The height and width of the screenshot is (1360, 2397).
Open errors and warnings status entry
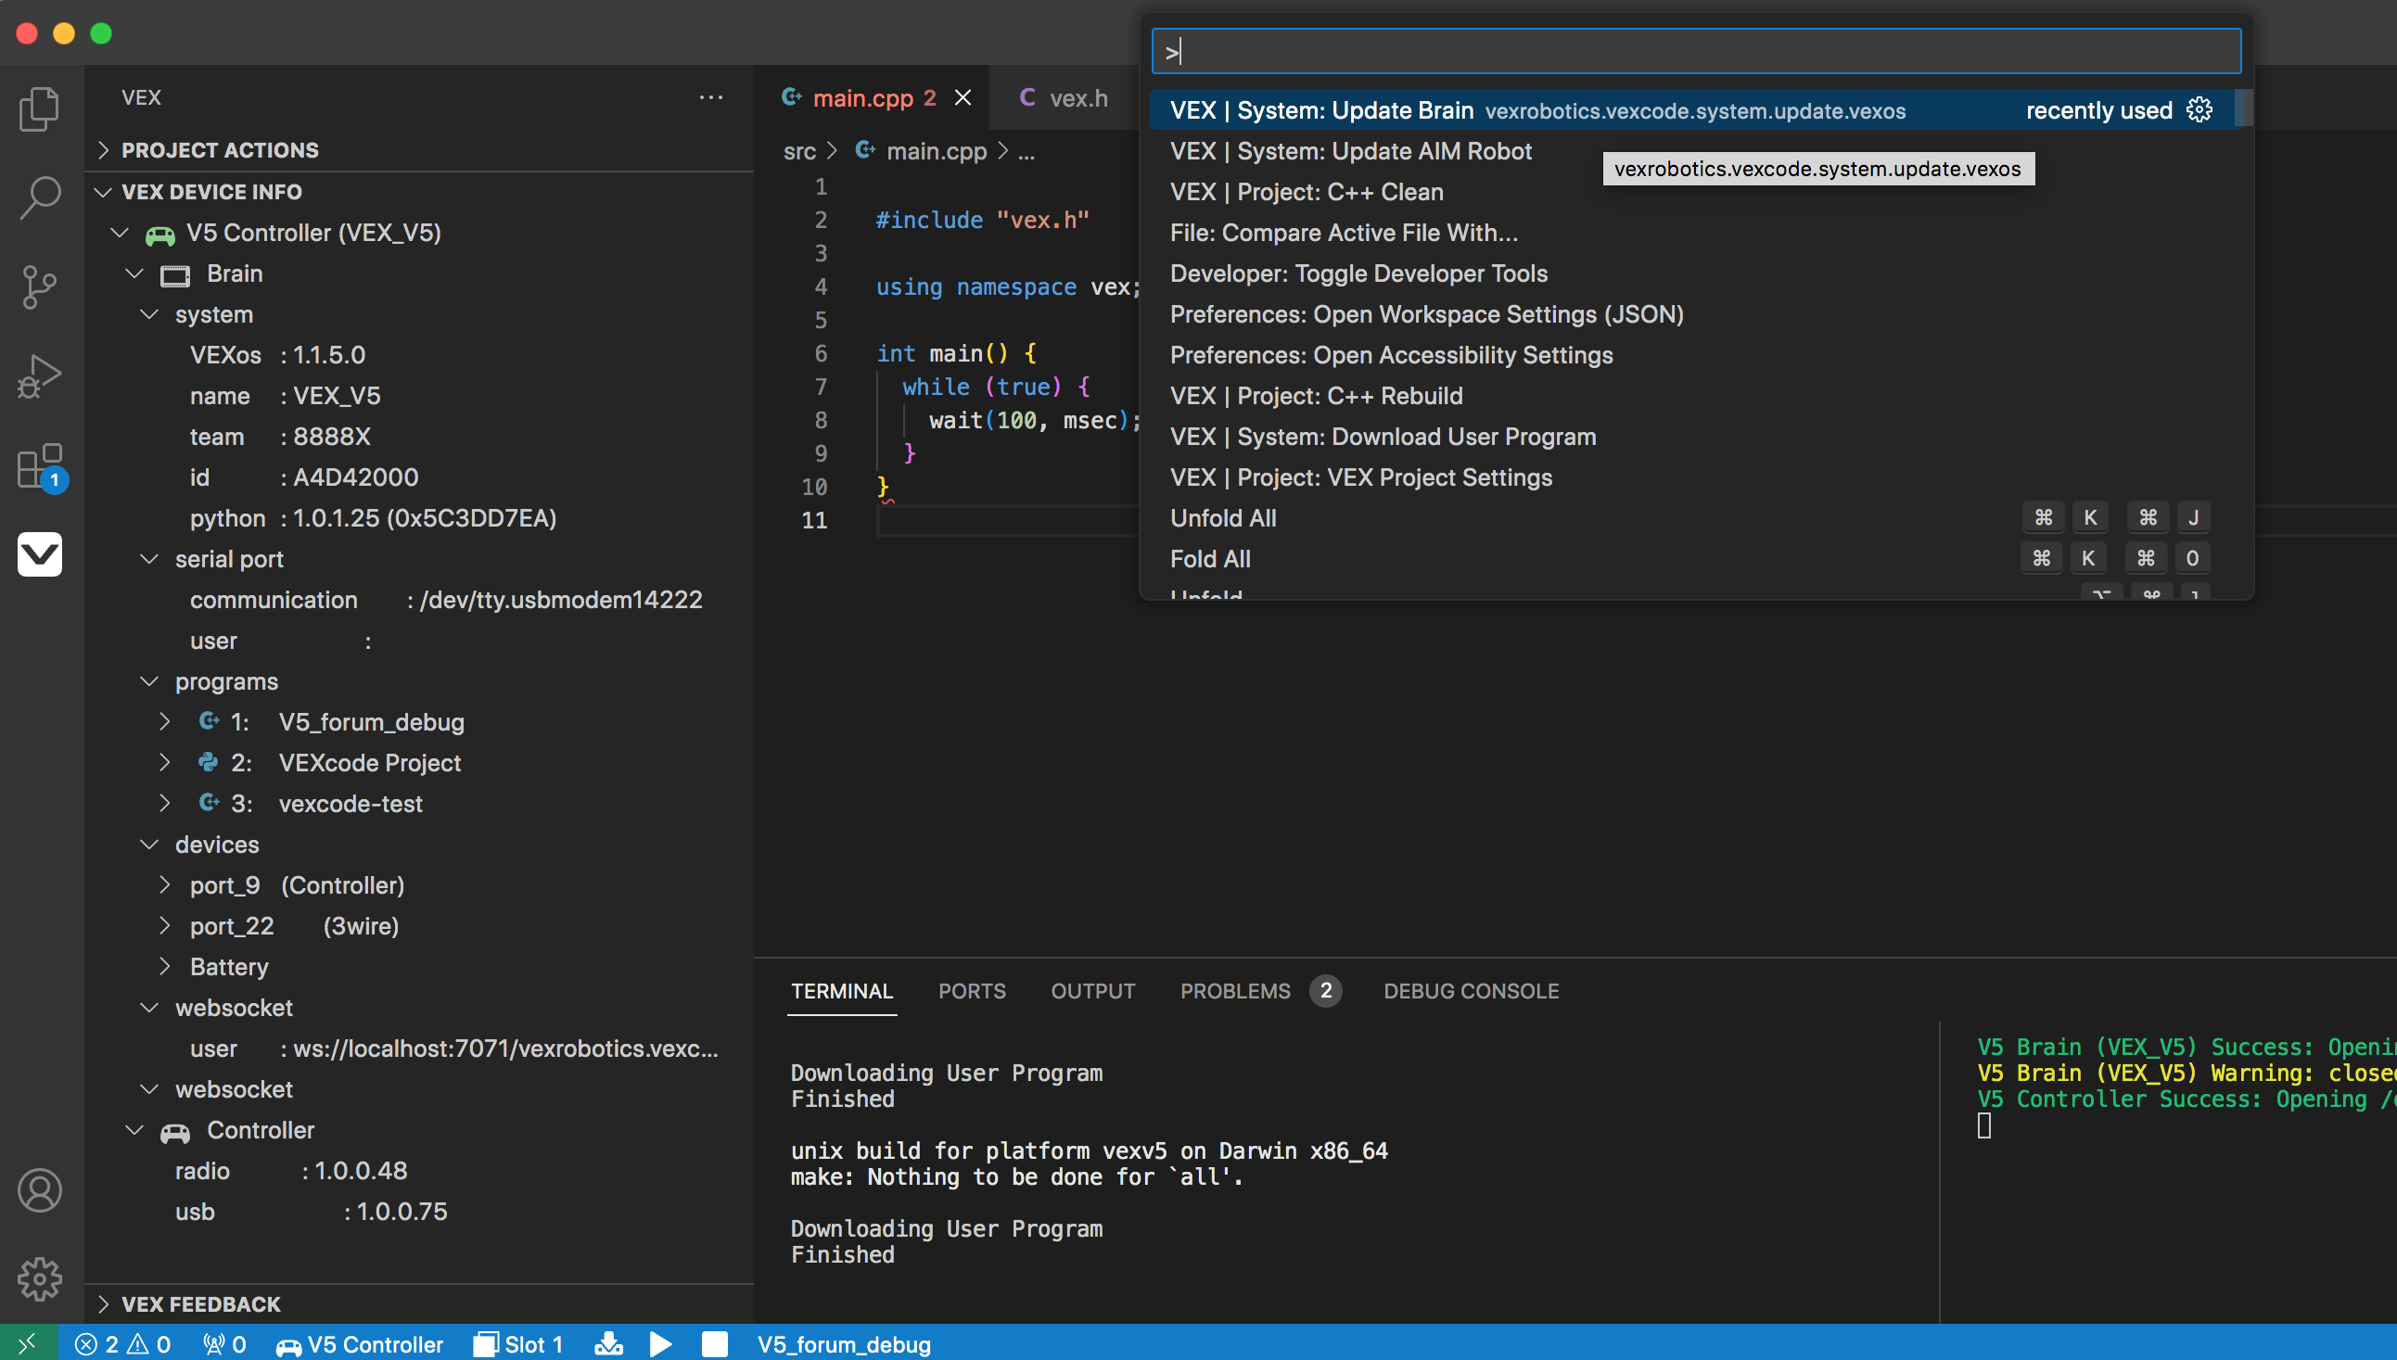point(122,1343)
